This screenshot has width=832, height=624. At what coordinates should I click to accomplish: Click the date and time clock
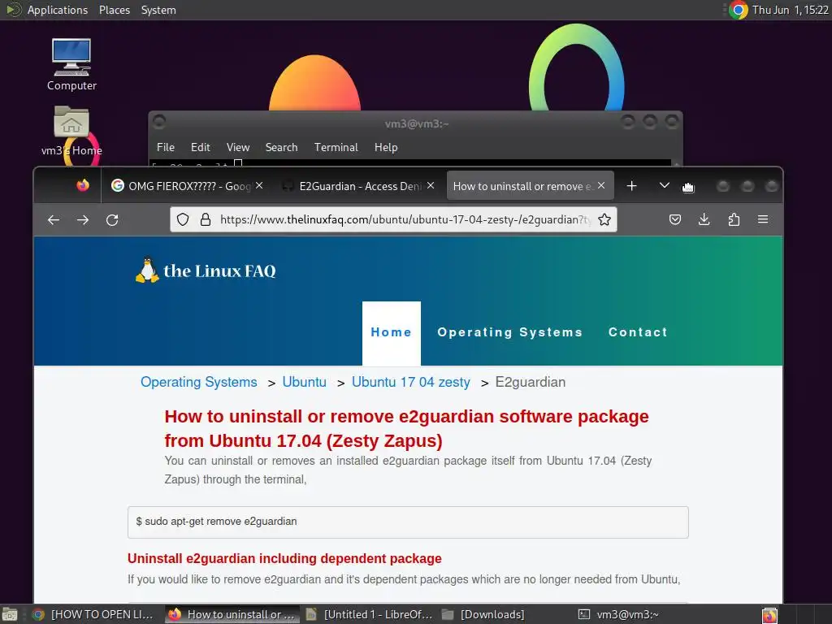pyautogui.click(x=790, y=10)
